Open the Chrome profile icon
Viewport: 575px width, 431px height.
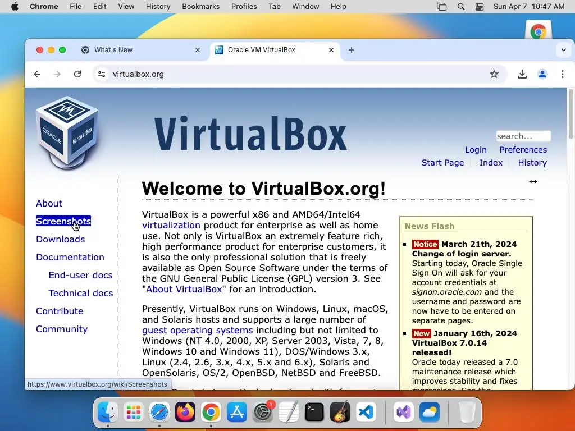(x=542, y=74)
